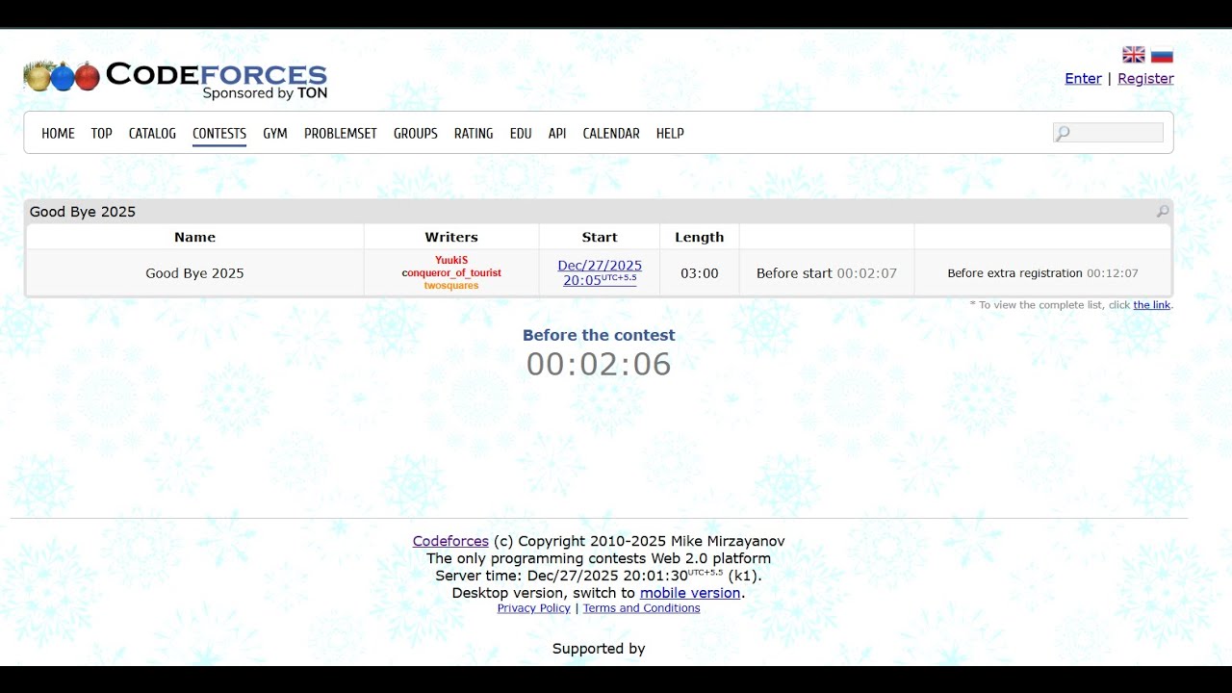Screen dimensions: 1232x693
Task: Click the Enter login link
Action: [1083, 79]
